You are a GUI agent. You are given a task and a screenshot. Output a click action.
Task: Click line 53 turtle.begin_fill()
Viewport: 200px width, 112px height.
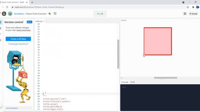click(53, 109)
